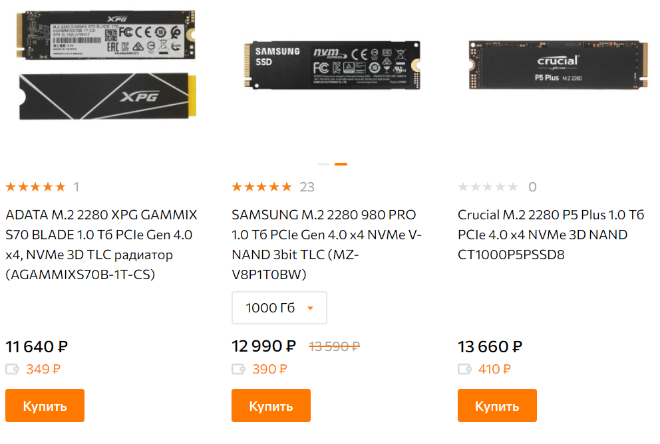Click the ADATA XPG SSD product image
This screenshot has height=444, width=660.
(x=106, y=65)
